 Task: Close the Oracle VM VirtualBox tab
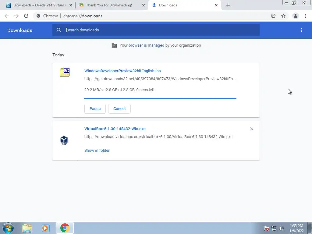(x=71, y=5)
